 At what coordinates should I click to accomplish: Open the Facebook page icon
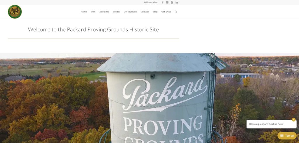tap(163, 2)
